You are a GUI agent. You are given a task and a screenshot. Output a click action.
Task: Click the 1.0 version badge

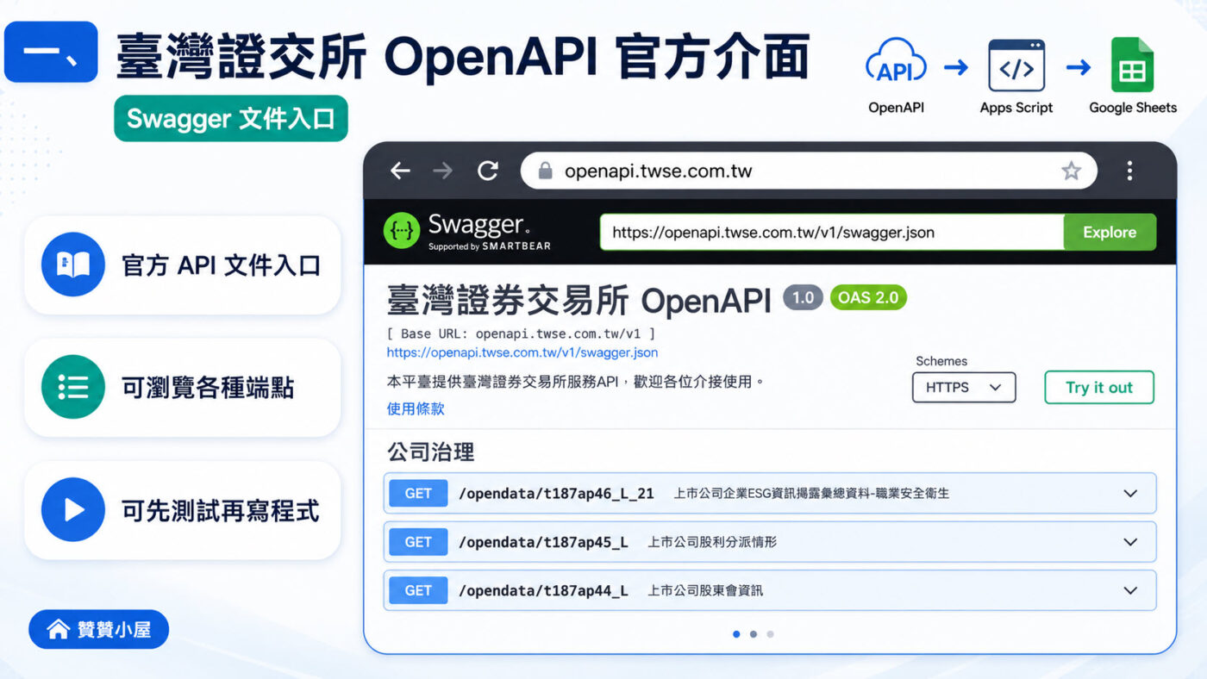803,298
